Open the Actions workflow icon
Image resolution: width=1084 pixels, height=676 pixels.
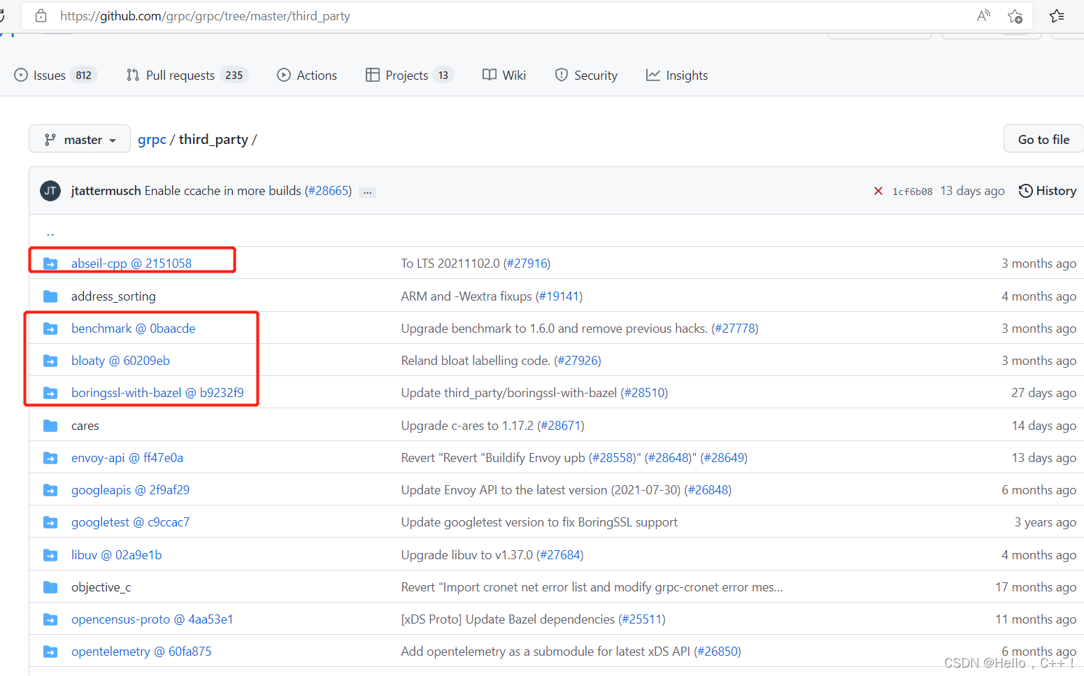point(284,75)
